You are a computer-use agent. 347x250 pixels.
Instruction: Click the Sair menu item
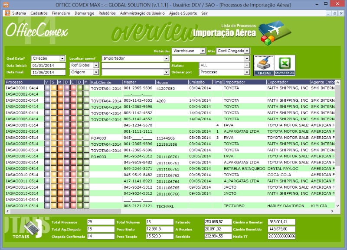point(204,13)
